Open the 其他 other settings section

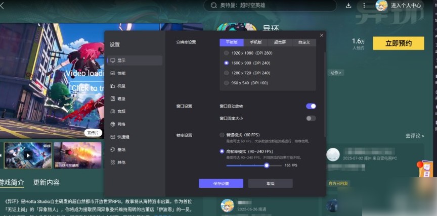(135, 163)
